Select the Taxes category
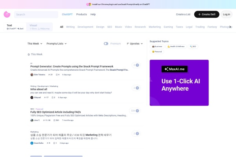 [x=179, y=27]
